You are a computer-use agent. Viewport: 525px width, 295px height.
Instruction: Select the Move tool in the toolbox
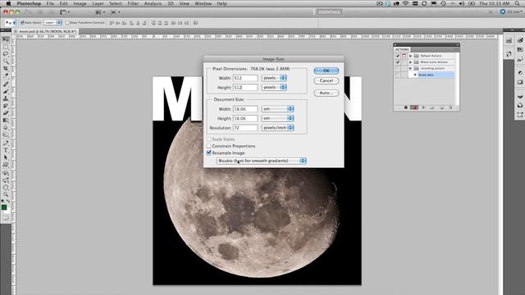(x=6, y=39)
